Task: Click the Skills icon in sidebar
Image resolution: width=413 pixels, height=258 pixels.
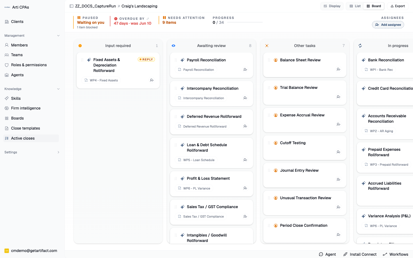Action: point(7,98)
